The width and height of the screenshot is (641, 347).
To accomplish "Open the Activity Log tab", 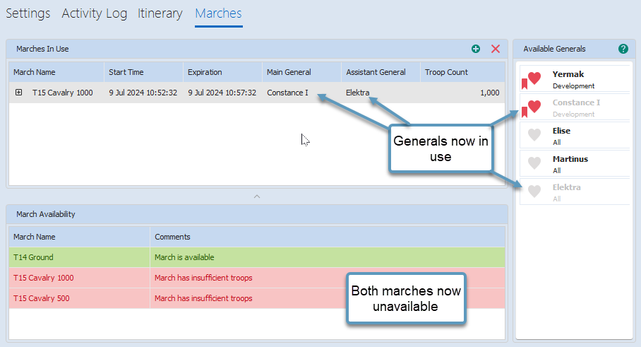I will click(x=94, y=13).
